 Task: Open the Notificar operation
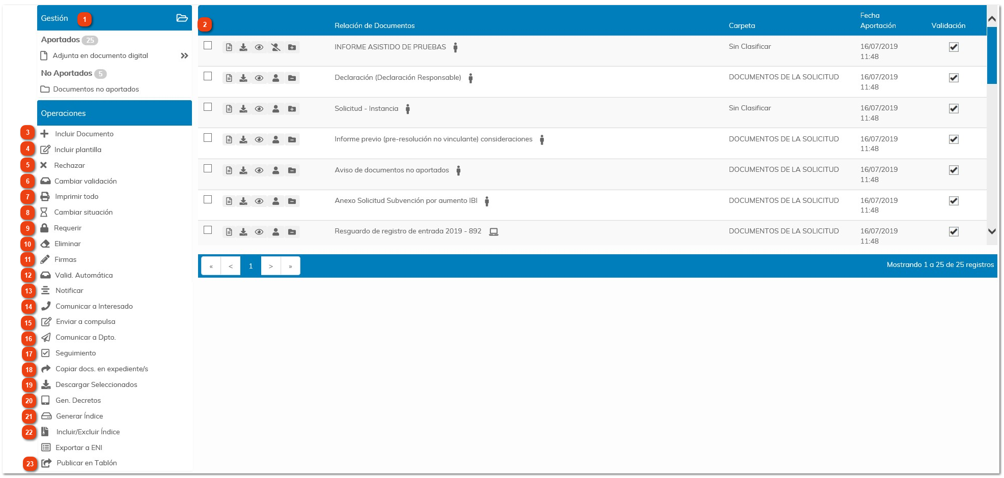coord(69,290)
